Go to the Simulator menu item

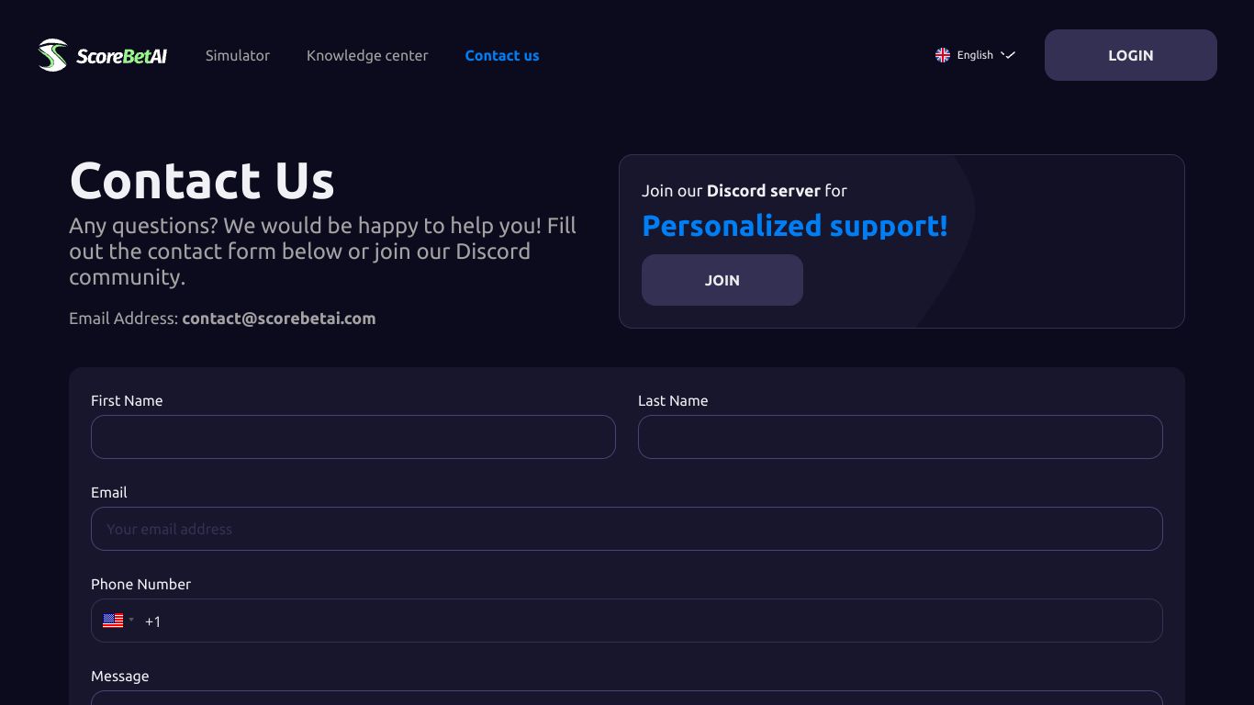[238, 55]
